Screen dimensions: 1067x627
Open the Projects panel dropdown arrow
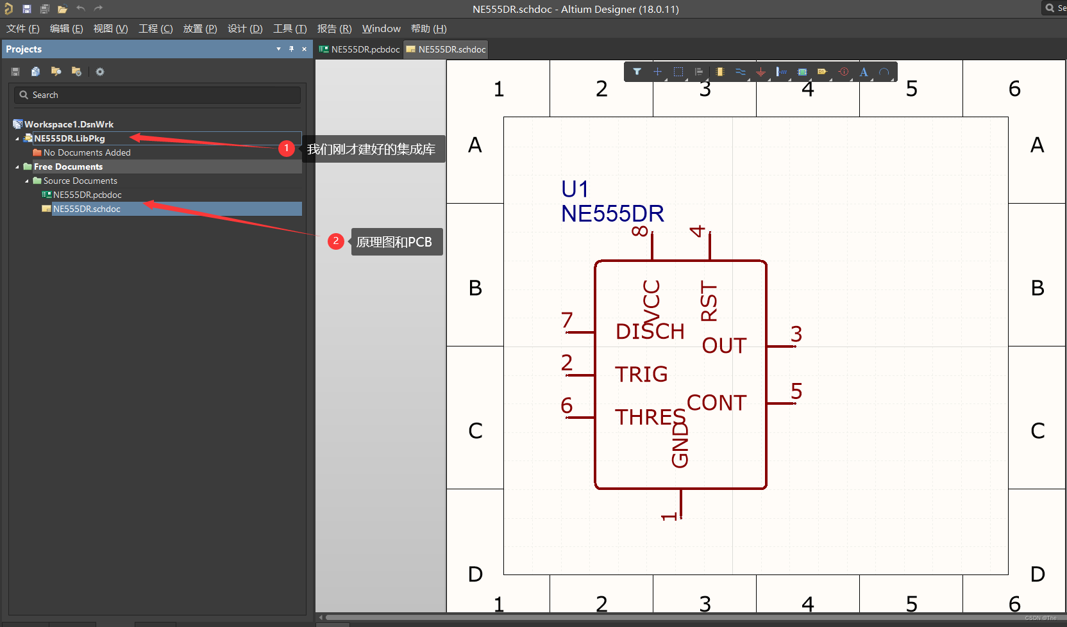click(x=278, y=49)
